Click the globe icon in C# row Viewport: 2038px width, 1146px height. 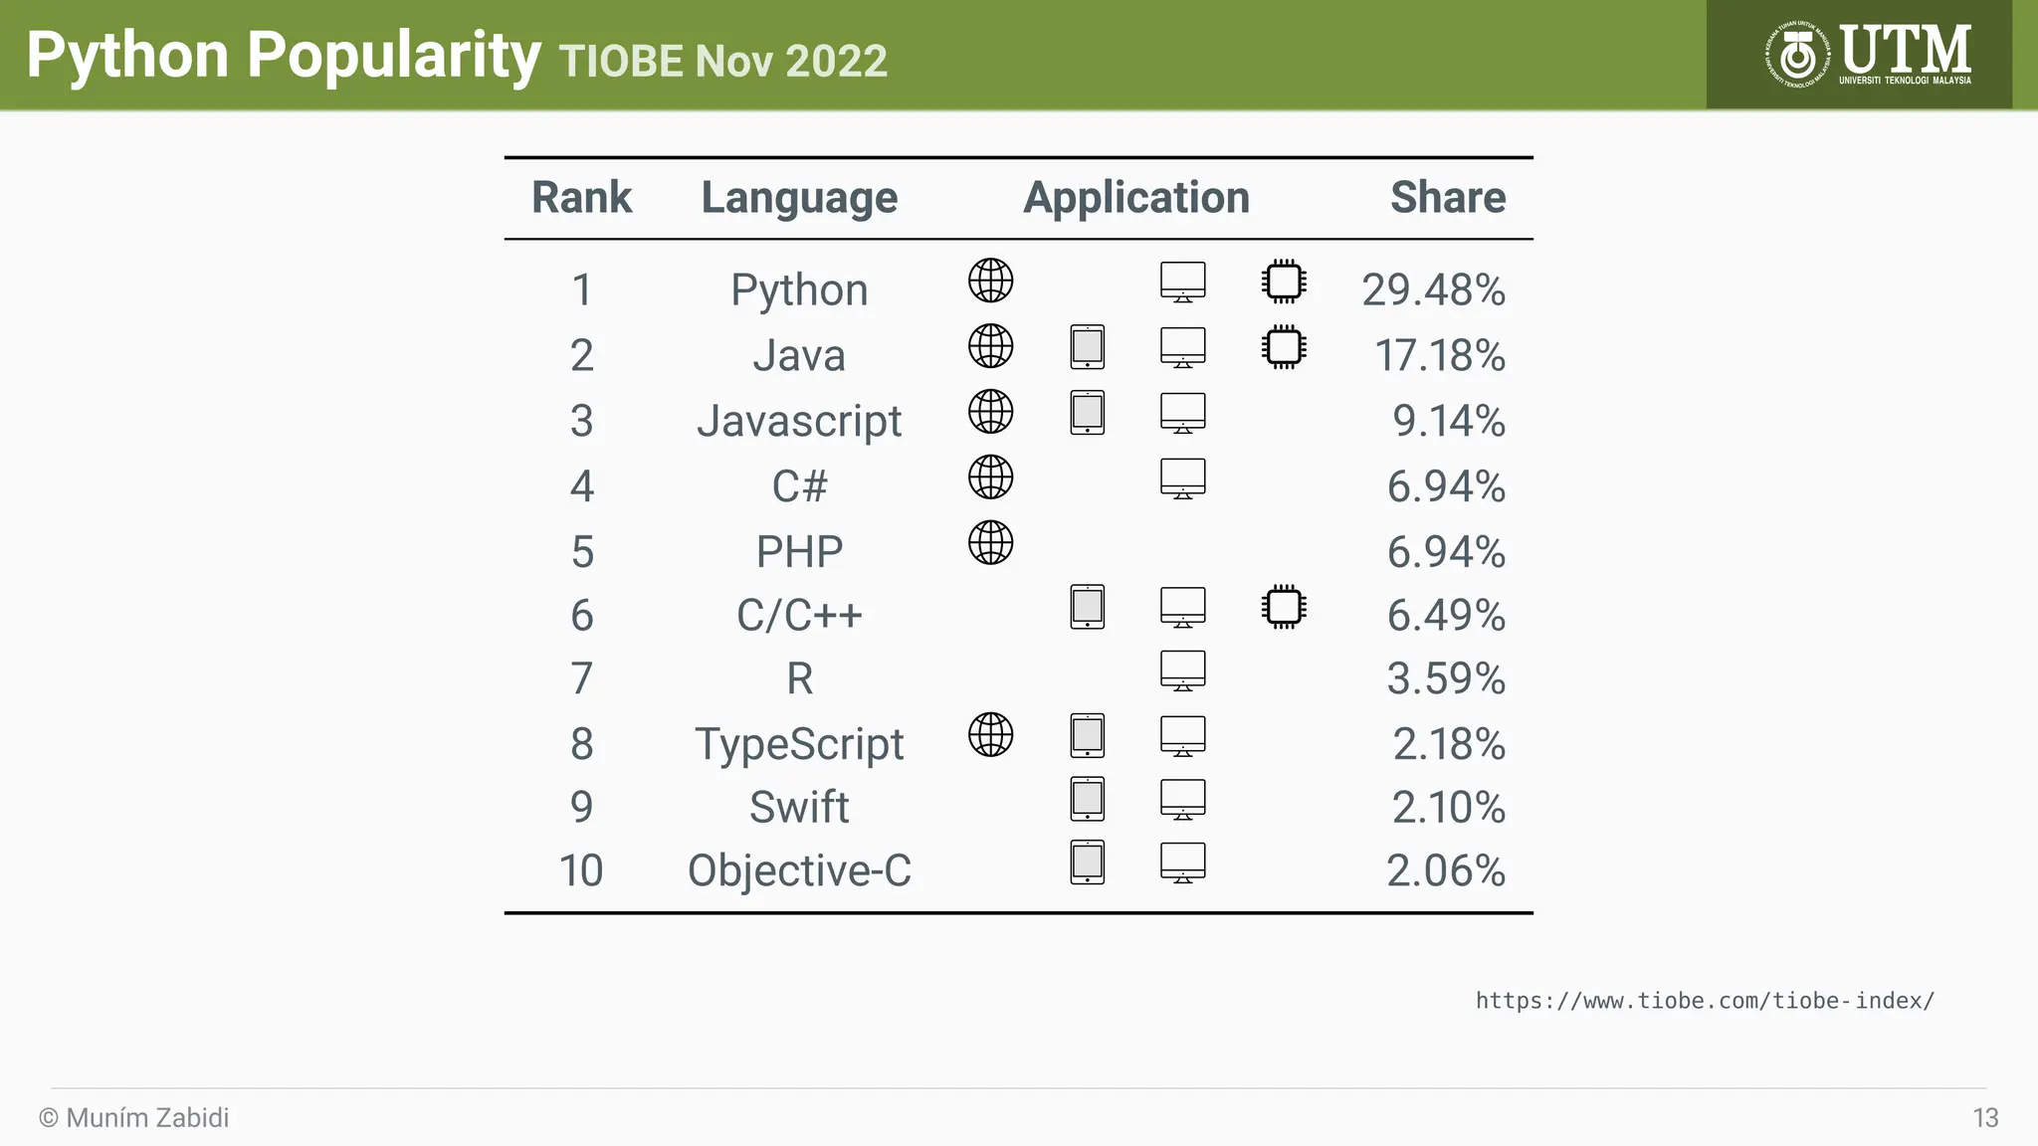point(991,477)
